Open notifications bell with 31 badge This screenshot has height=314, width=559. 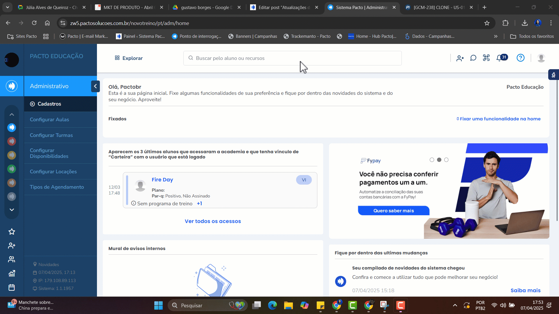[x=500, y=58]
